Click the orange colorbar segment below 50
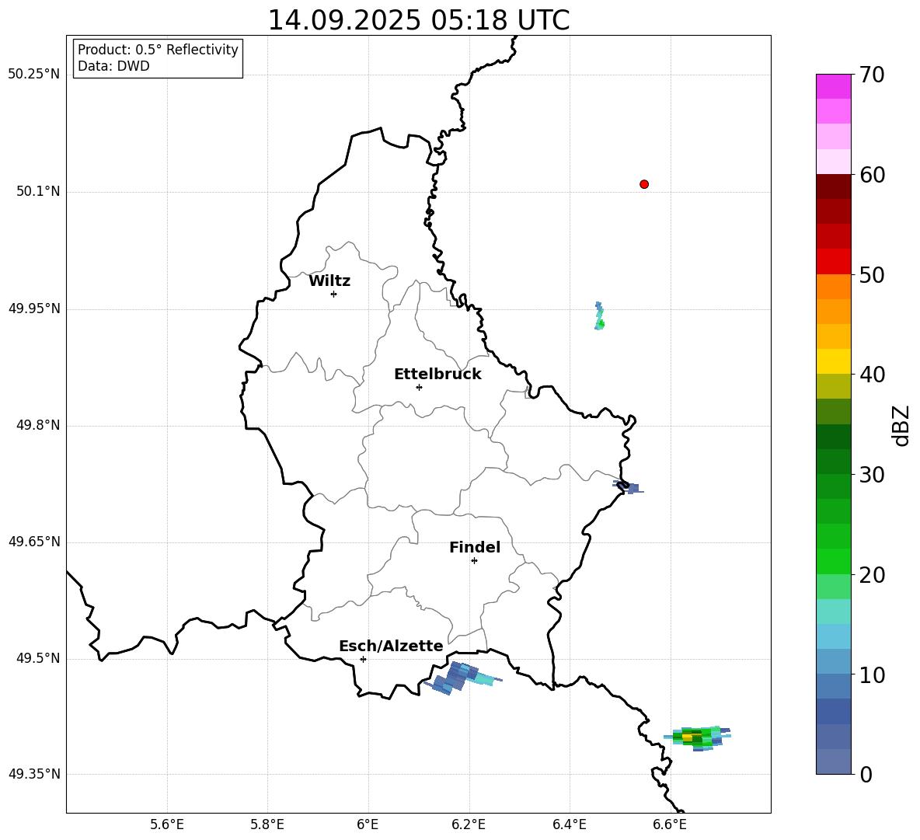The width and height of the screenshot is (920, 840). pyautogui.click(x=834, y=287)
